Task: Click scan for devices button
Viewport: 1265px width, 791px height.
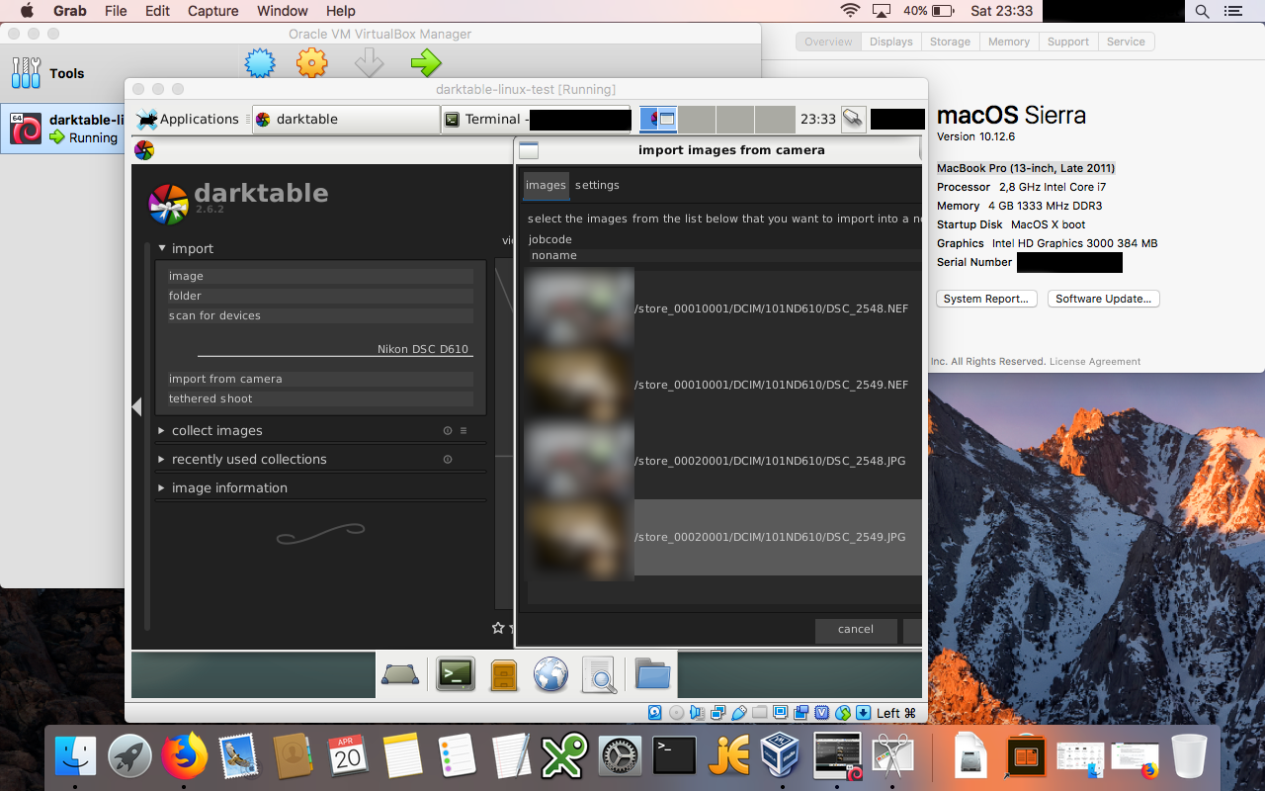Action: tap(320, 315)
